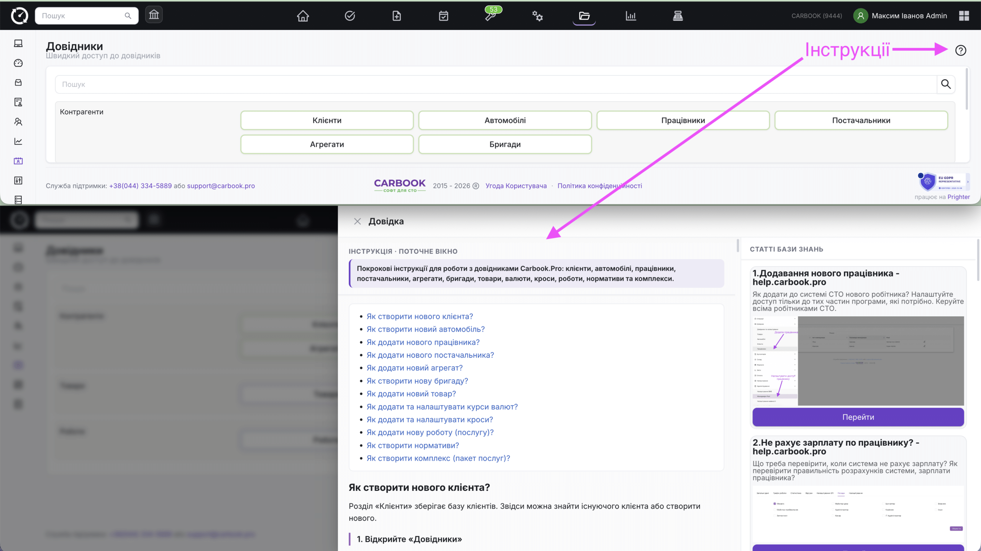Close the Довідка help panel
The height and width of the screenshot is (551, 981).
coord(357,221)
